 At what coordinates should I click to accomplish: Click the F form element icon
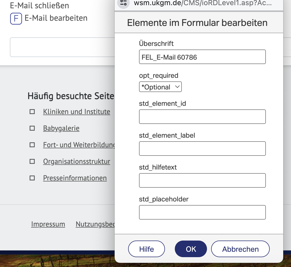click(16, 19)
